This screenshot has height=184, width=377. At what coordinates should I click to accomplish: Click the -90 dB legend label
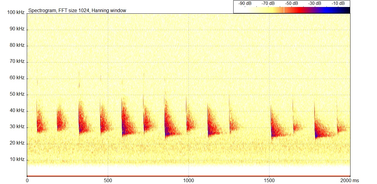245,3
